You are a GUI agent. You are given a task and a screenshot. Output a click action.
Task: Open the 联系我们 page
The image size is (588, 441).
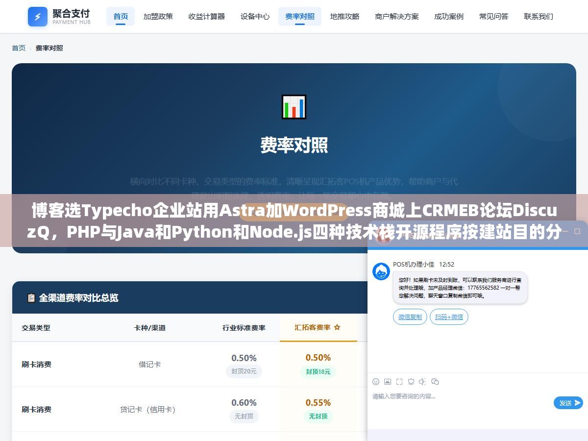coord(539,16)
